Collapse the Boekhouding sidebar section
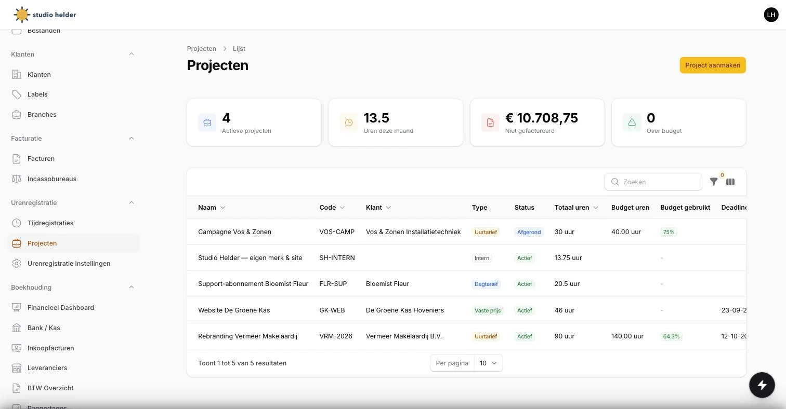 click(132, 287)
